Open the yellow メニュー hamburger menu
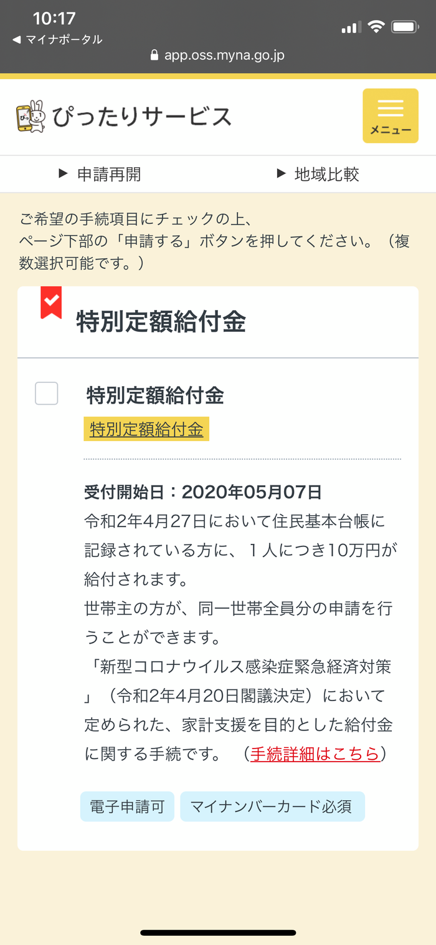This screenshot has height=945, width=436. 391,116
